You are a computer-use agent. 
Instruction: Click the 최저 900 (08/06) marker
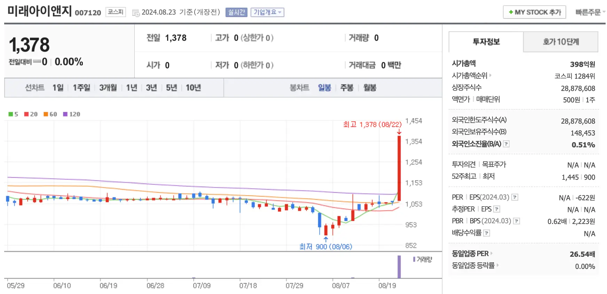point(326,246)
